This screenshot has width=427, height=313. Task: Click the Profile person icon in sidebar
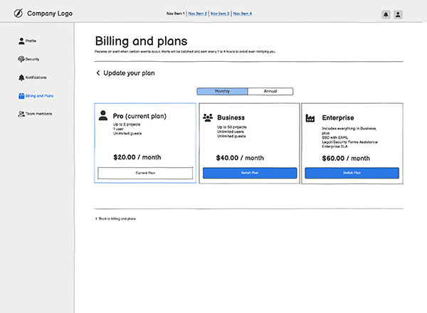pyautogui.click(x=21, y=41)
